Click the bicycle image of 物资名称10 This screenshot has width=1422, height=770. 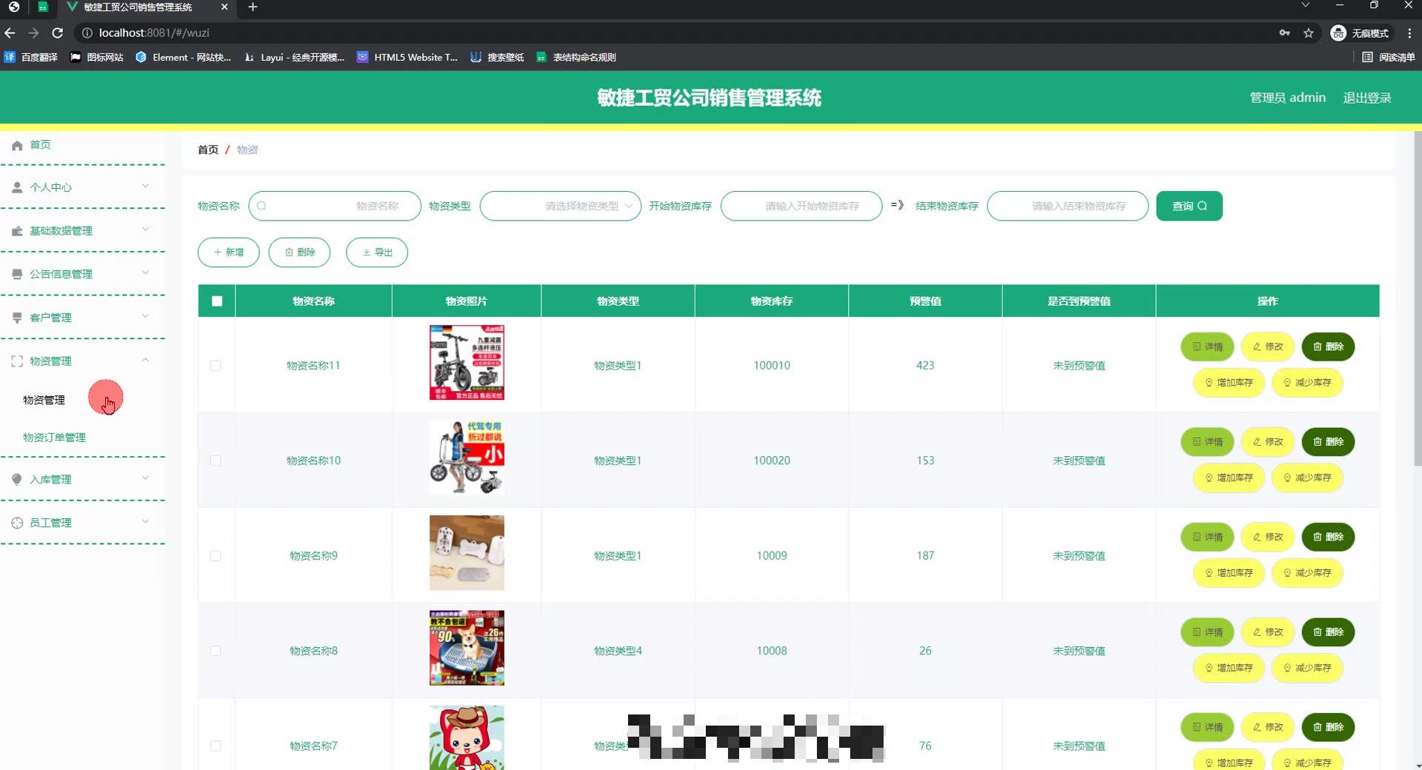[466, 457]
